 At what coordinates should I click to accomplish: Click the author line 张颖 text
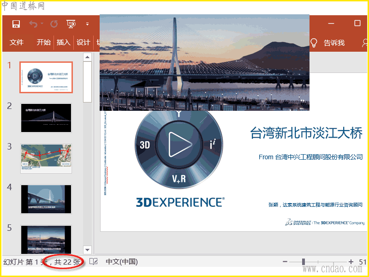click(315, 205)
